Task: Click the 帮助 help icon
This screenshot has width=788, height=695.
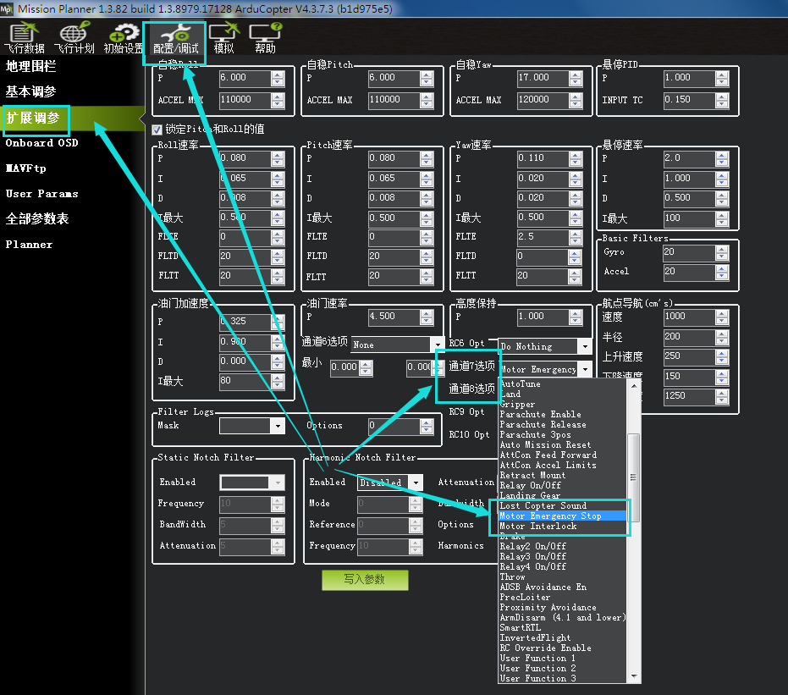Action: (x=265, y=39)
